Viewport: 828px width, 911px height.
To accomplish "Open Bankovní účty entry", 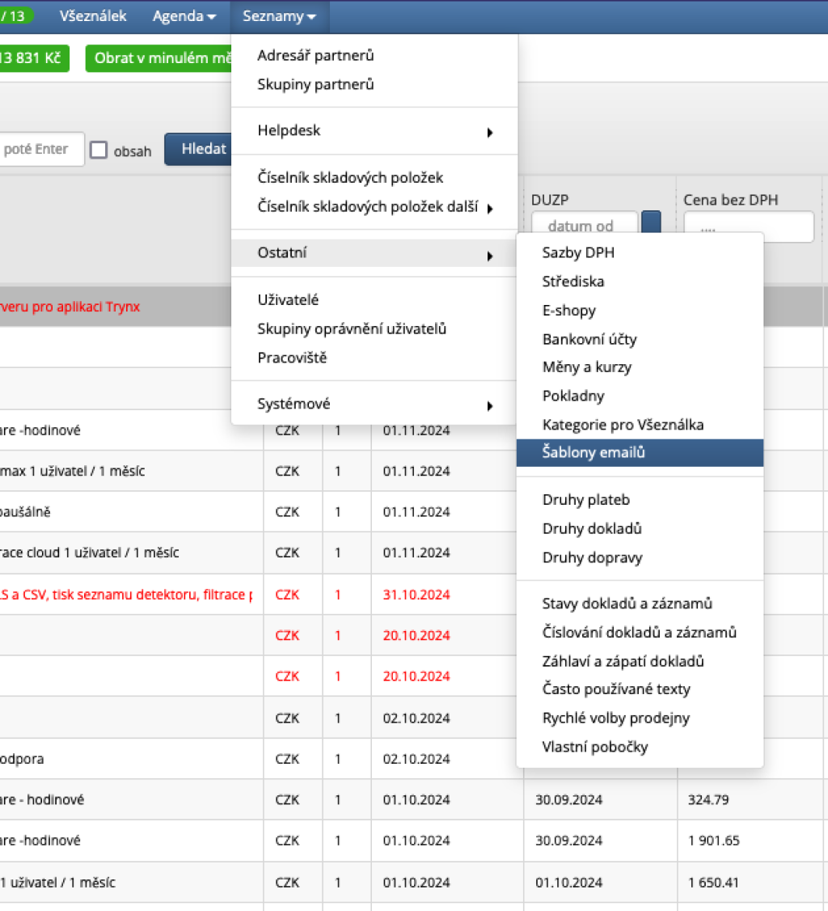I will coord(589,339).
